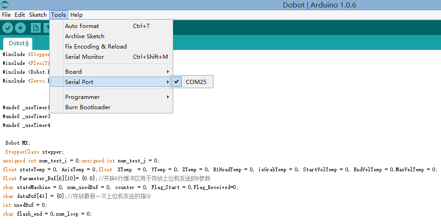The height and width of the screenshot is (224, 441).
Task: Click the 'int usedBuf = 0;' line
Action: coord(25,205)
